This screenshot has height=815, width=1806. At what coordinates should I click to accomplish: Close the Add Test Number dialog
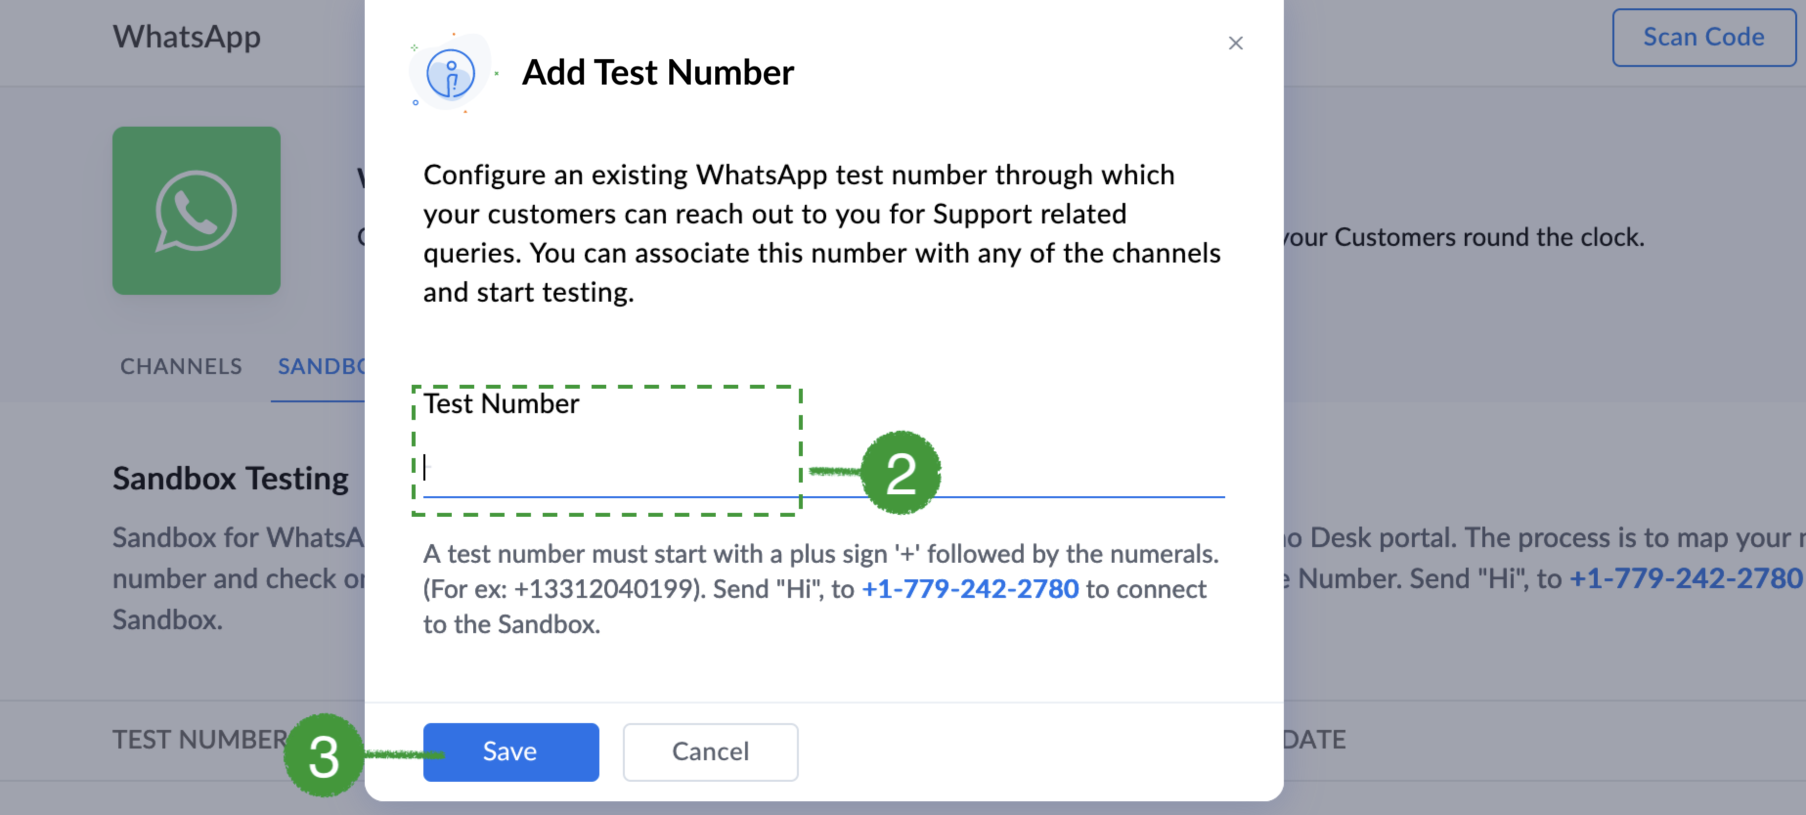(x=1235, y=44)
